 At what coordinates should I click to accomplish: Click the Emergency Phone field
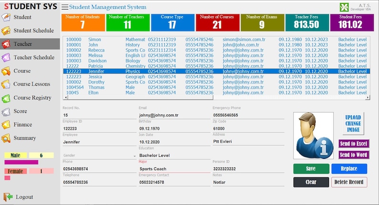(x=248, y=115)
